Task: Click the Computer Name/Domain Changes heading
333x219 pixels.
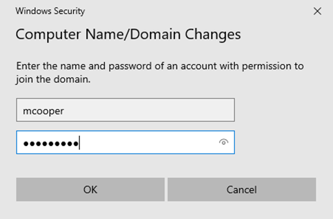Action: pyautogui.click(x=128, y=34)
